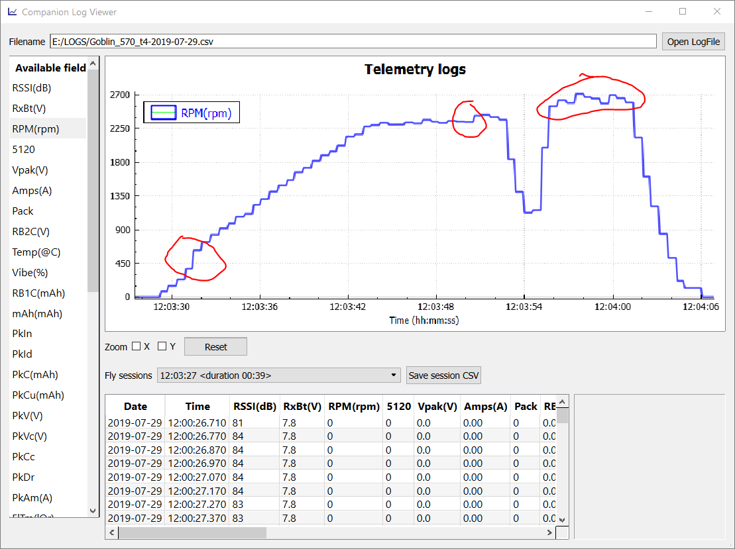Screen dimensions: 735x549
Task: Select RSSI(dB) in available fields list
Action: point(32,88)
